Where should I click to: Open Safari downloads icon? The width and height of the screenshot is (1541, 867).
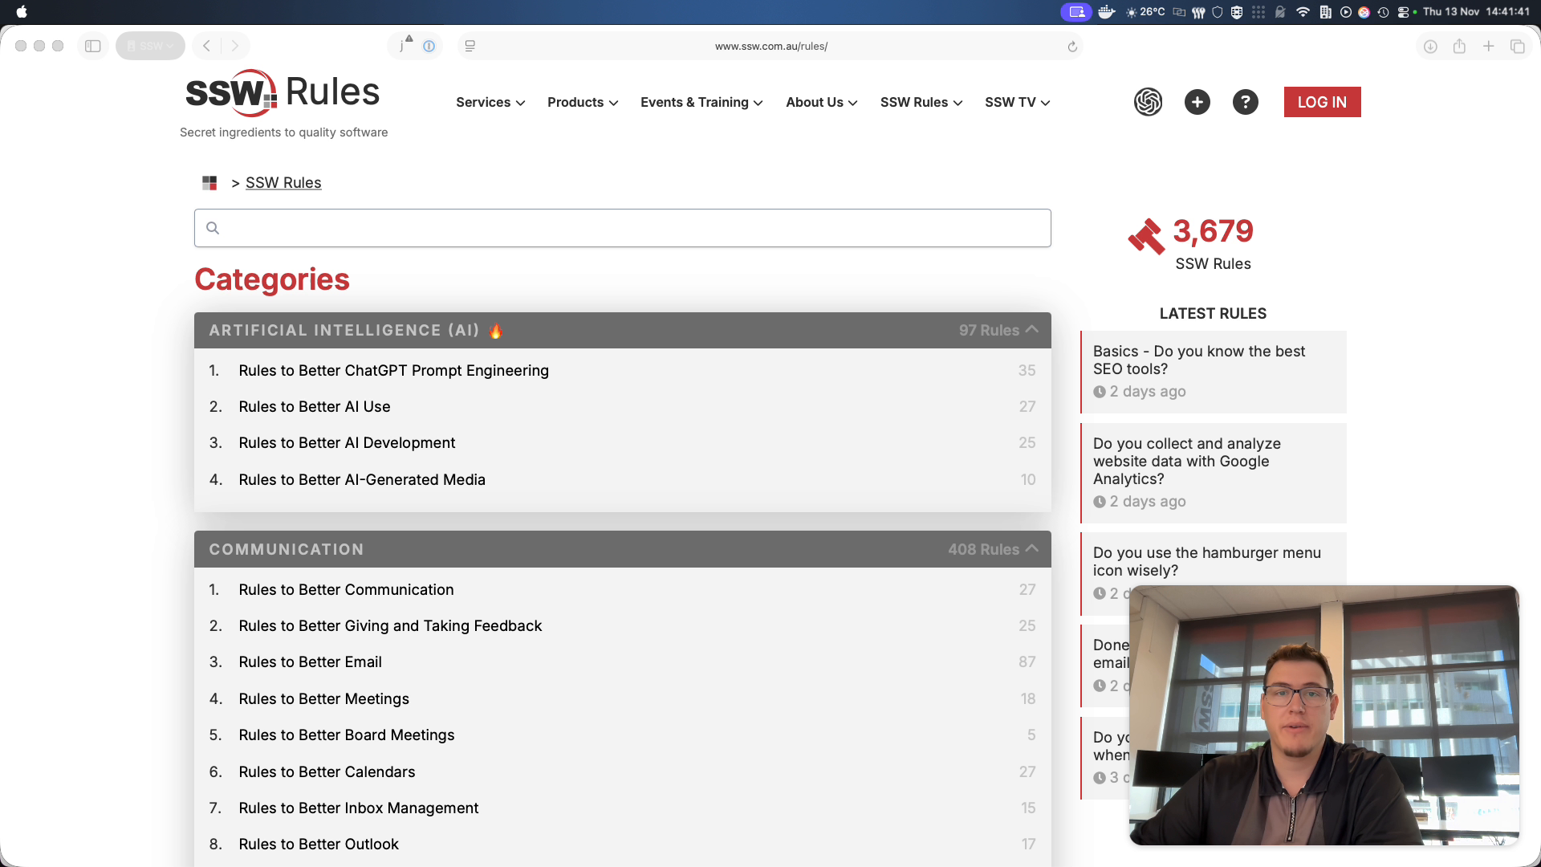pos(1430,47)
